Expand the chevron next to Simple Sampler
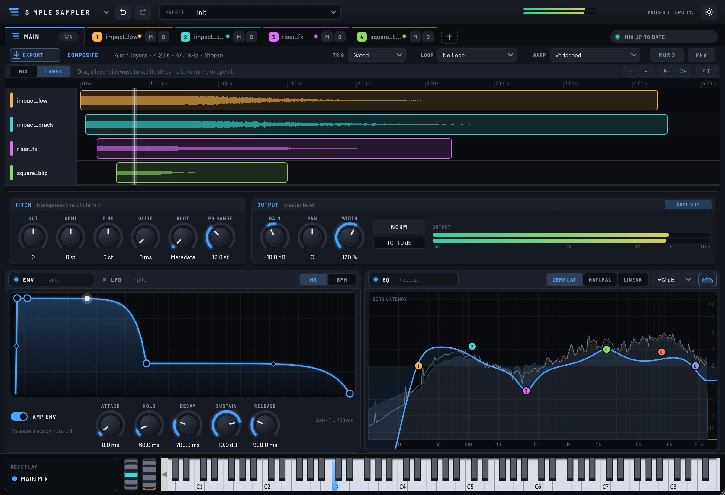 point(106,12)
